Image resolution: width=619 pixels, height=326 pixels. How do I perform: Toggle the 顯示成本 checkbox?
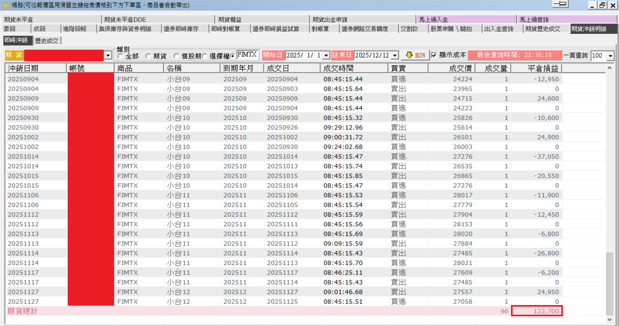pyautogui.click(x=434, y=55)
